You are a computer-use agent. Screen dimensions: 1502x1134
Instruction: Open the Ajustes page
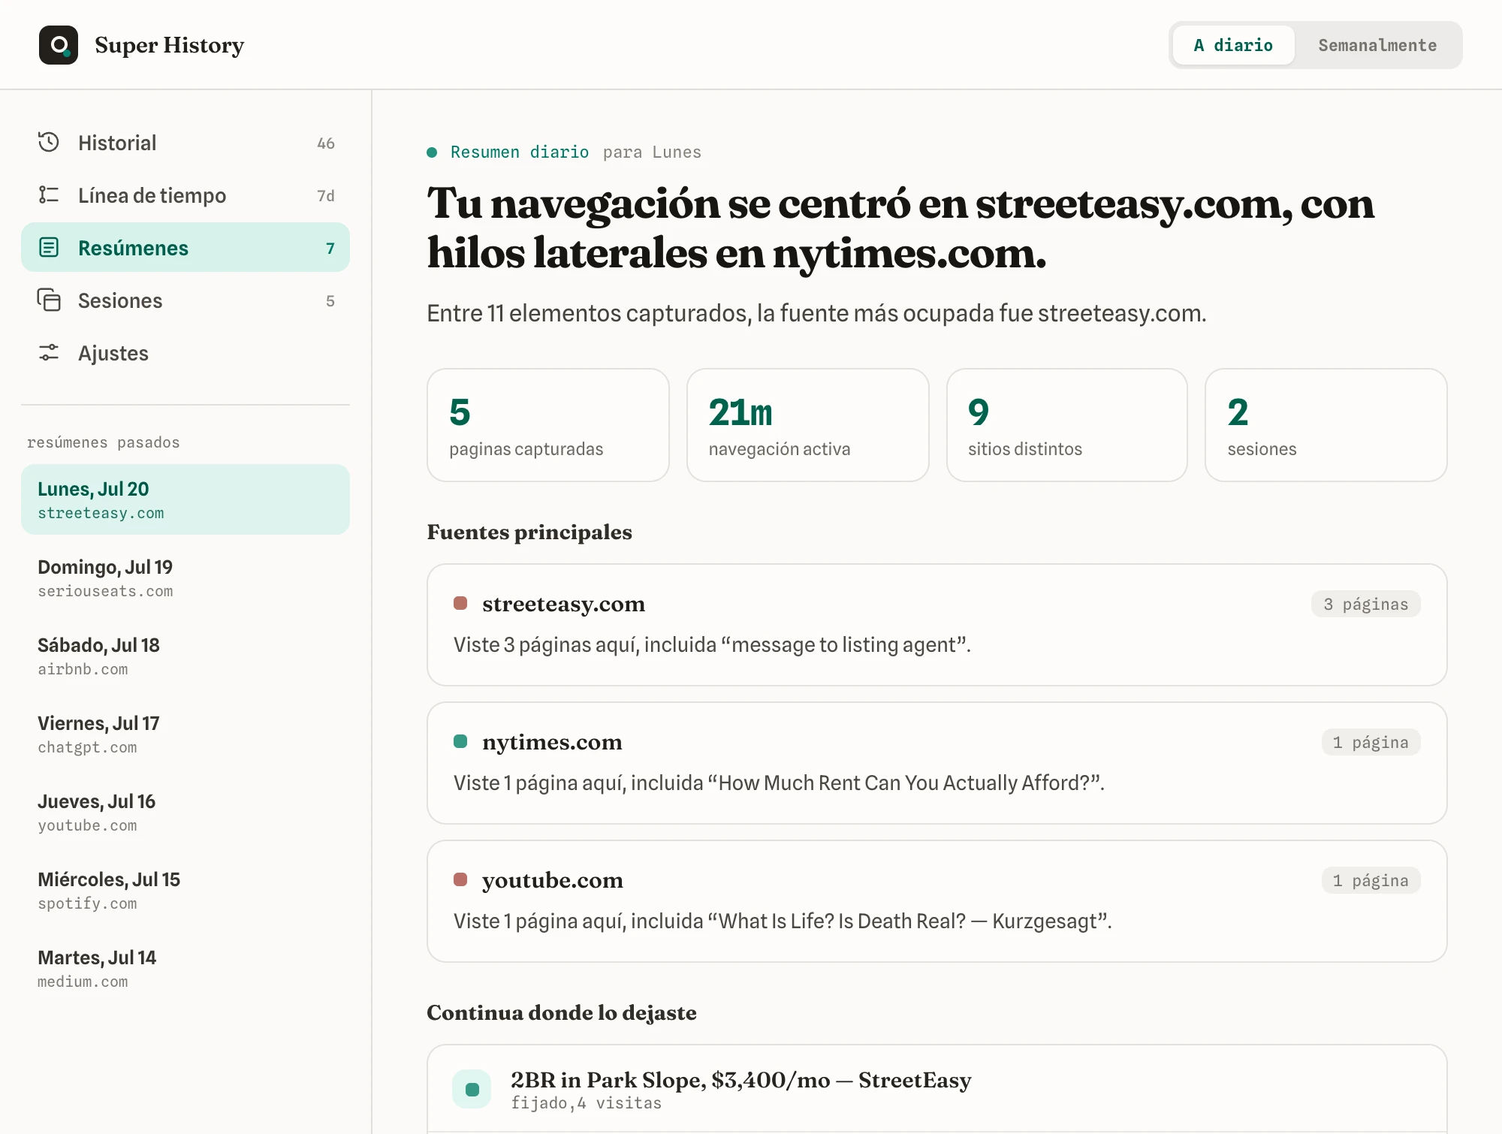[x=185, y=353]
